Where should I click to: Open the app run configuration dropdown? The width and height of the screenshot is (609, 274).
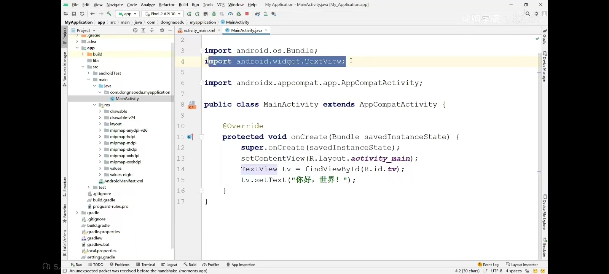127,14
